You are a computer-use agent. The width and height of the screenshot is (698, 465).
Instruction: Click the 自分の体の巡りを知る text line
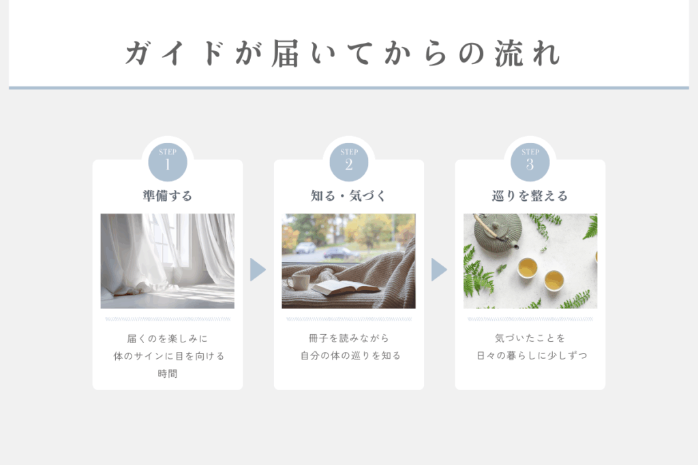(x=350, y=355)
